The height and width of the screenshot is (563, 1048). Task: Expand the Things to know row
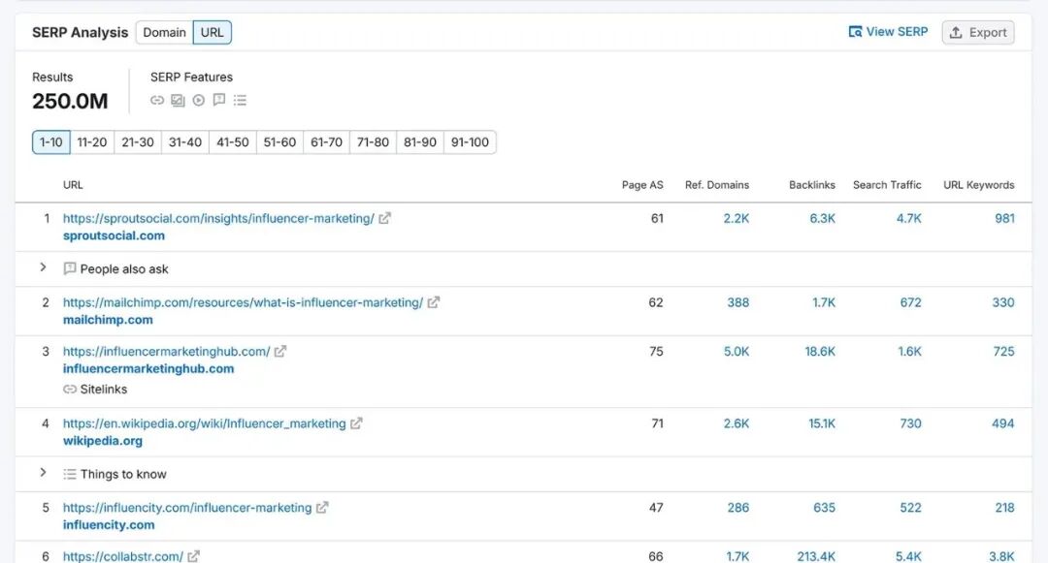pyautogui.click(x=43, y=472)
